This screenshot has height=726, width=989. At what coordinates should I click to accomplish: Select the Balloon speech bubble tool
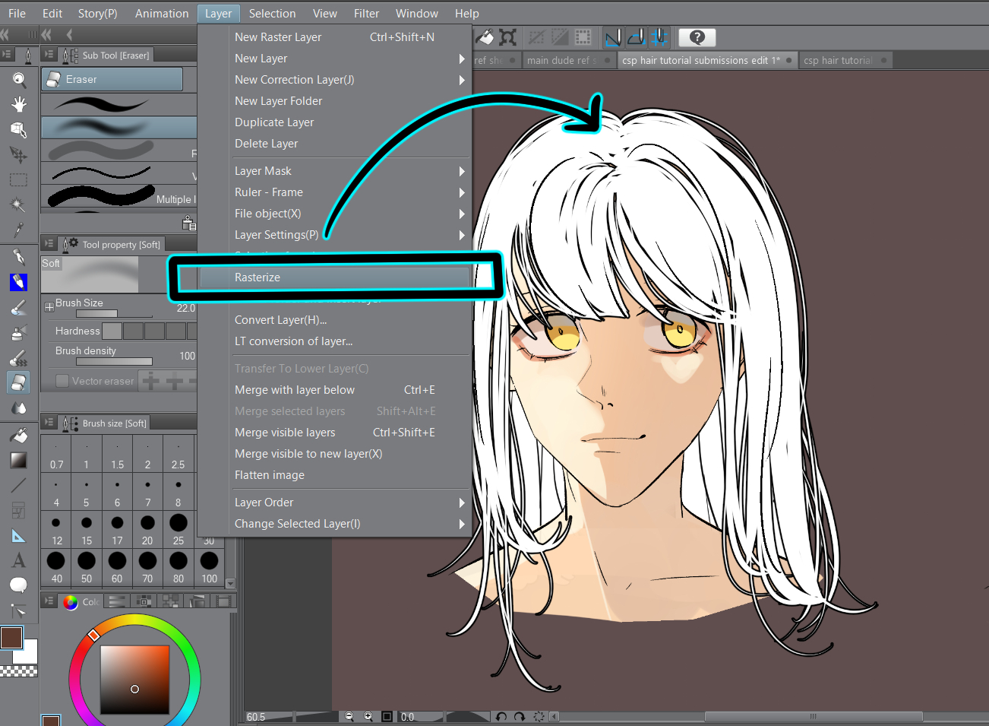[x=19, y=585]
